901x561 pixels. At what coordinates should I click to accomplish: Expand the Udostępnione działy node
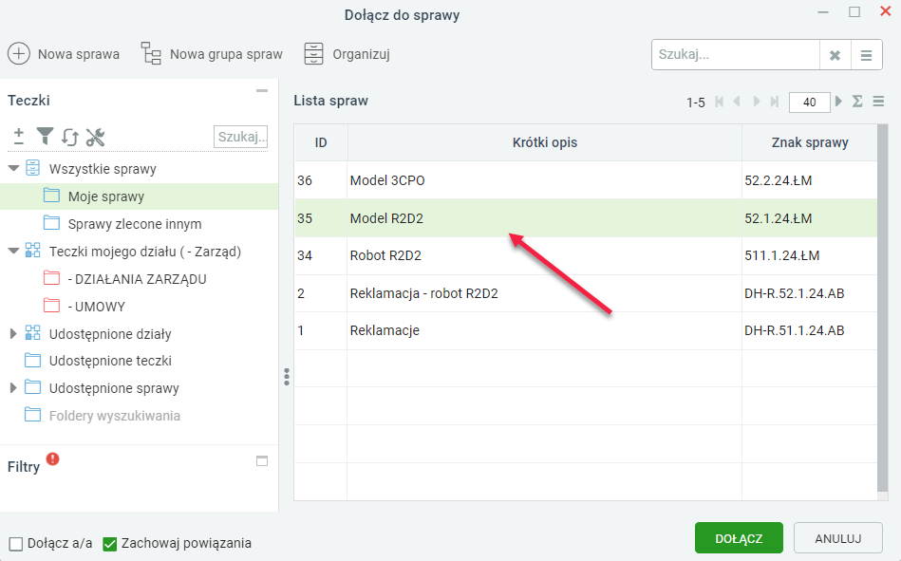[13, 333]
